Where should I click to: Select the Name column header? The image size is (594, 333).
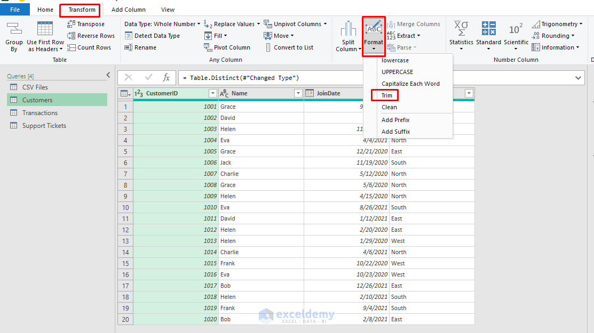(x=261, y=93)
